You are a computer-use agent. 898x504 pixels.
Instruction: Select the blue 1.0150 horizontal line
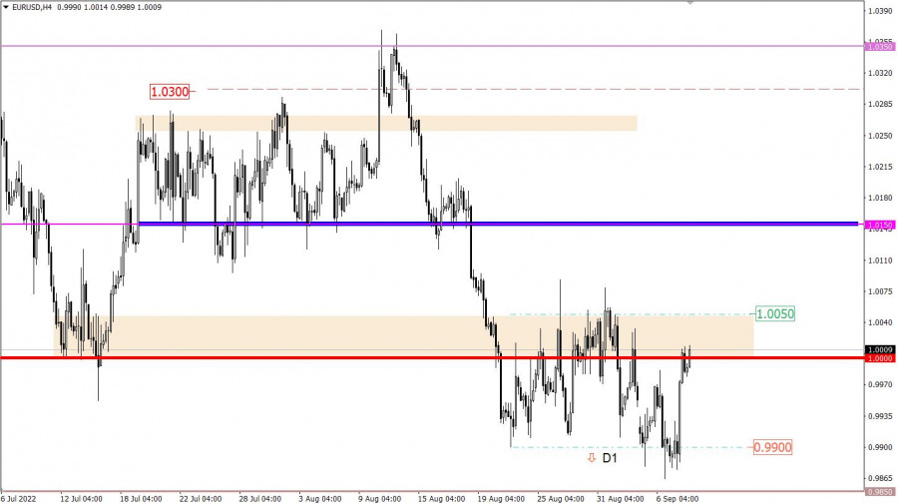click(498, 224)
